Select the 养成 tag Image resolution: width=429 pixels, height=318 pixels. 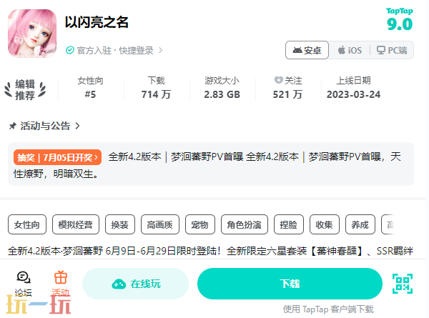[360, 224]
